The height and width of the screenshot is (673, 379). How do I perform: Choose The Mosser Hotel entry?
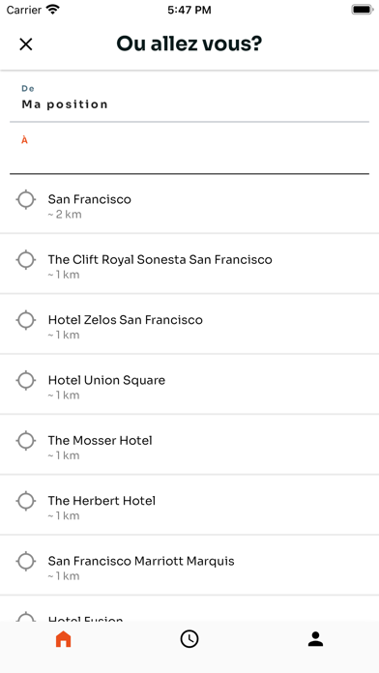189,445
